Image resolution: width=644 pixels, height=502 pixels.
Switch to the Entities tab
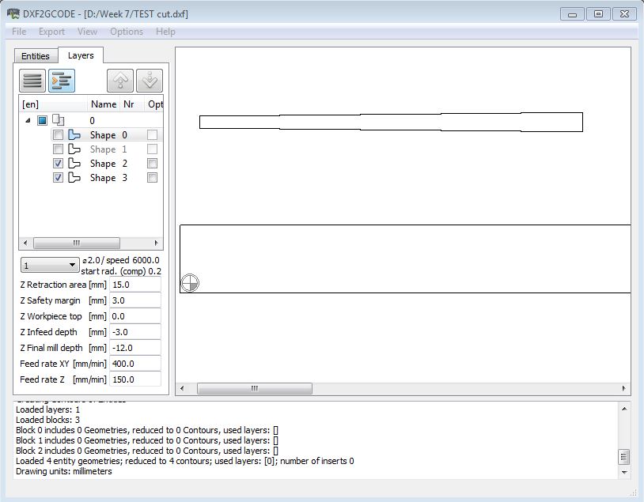click(x=36, y=56)
